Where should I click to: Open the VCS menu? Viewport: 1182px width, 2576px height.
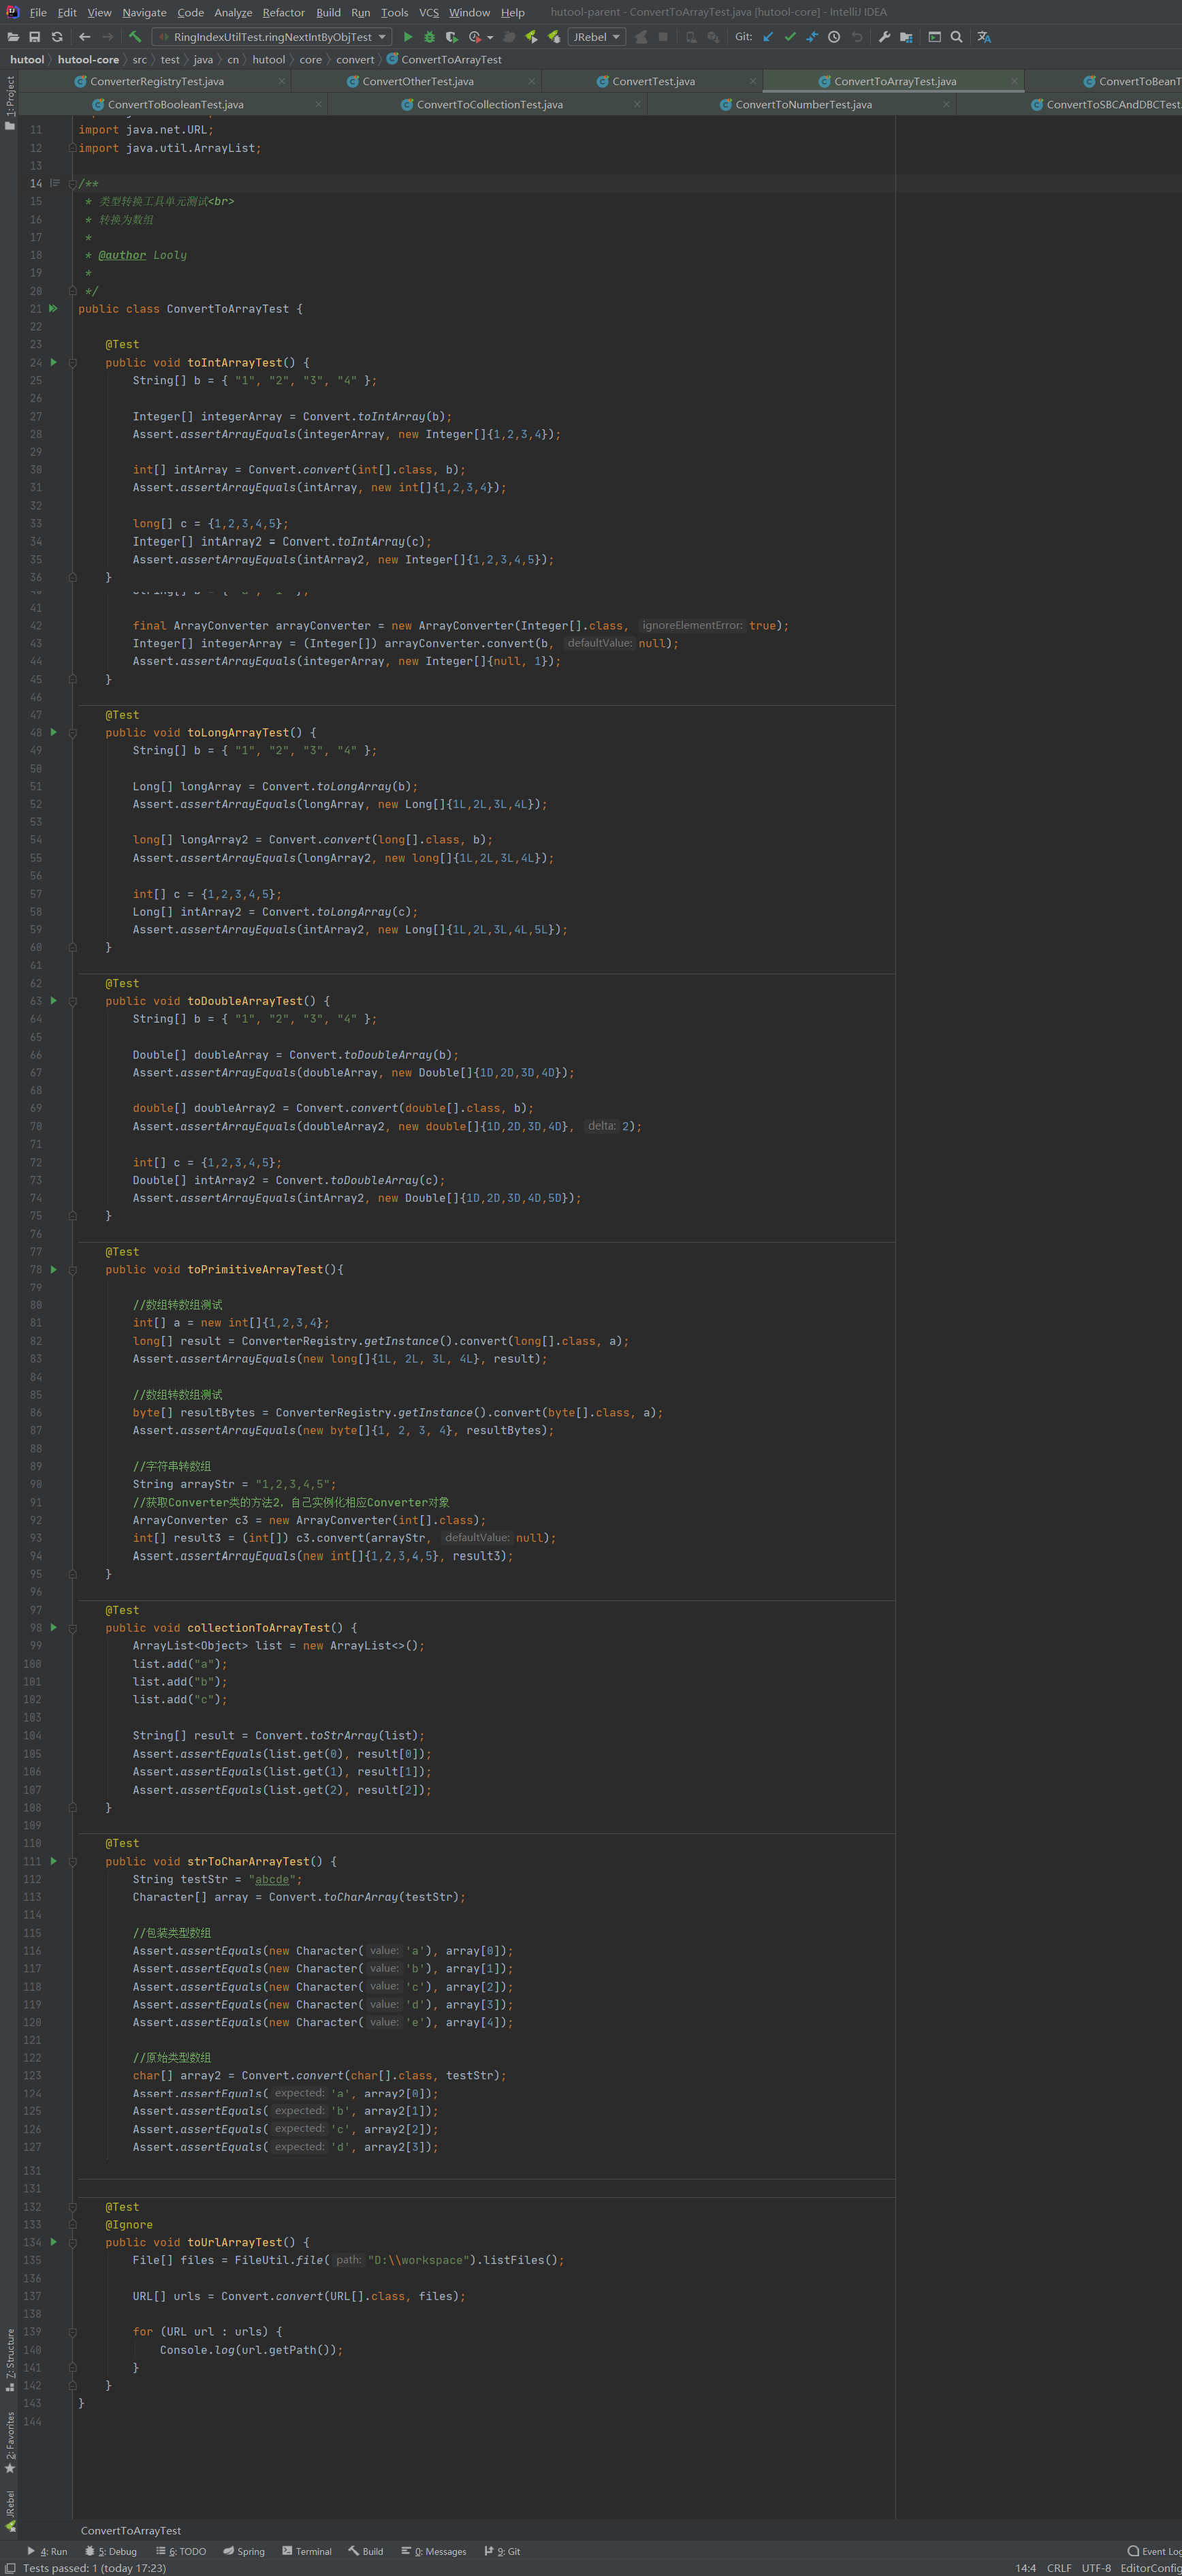(x=429, y=12)
